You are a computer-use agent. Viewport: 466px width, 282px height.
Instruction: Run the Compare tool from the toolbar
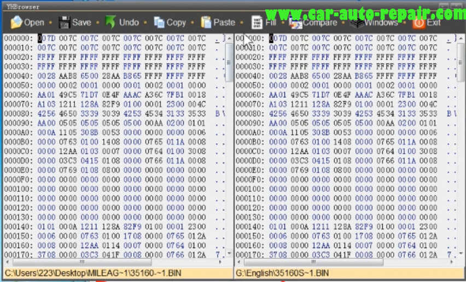click(313, 23)
